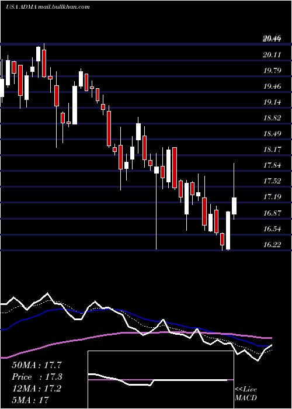Viewport: 292px width, 409px height.
Task: Select the 19.14 price axis label
Action: tap(272, 102)
